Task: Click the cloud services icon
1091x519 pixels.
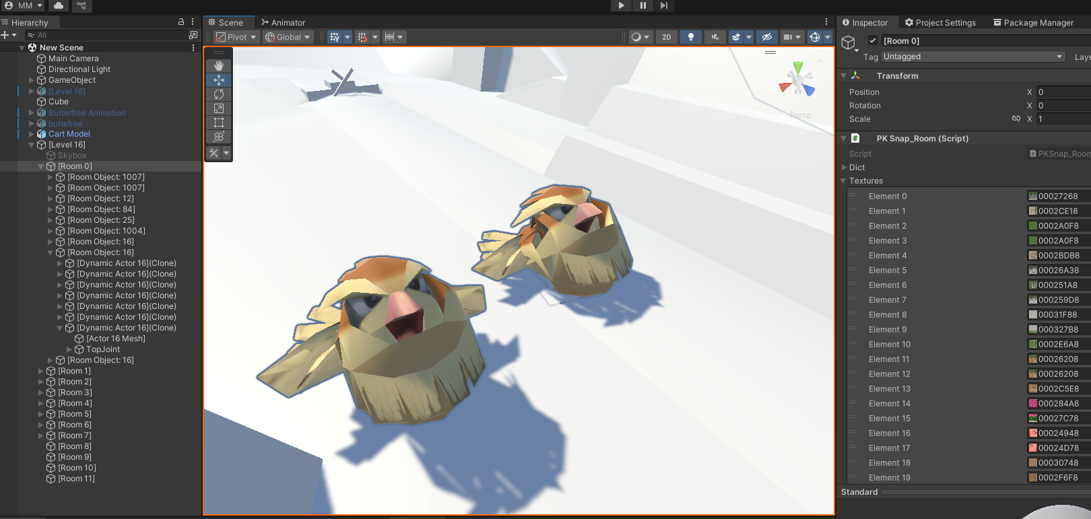Action: (59, 5)
